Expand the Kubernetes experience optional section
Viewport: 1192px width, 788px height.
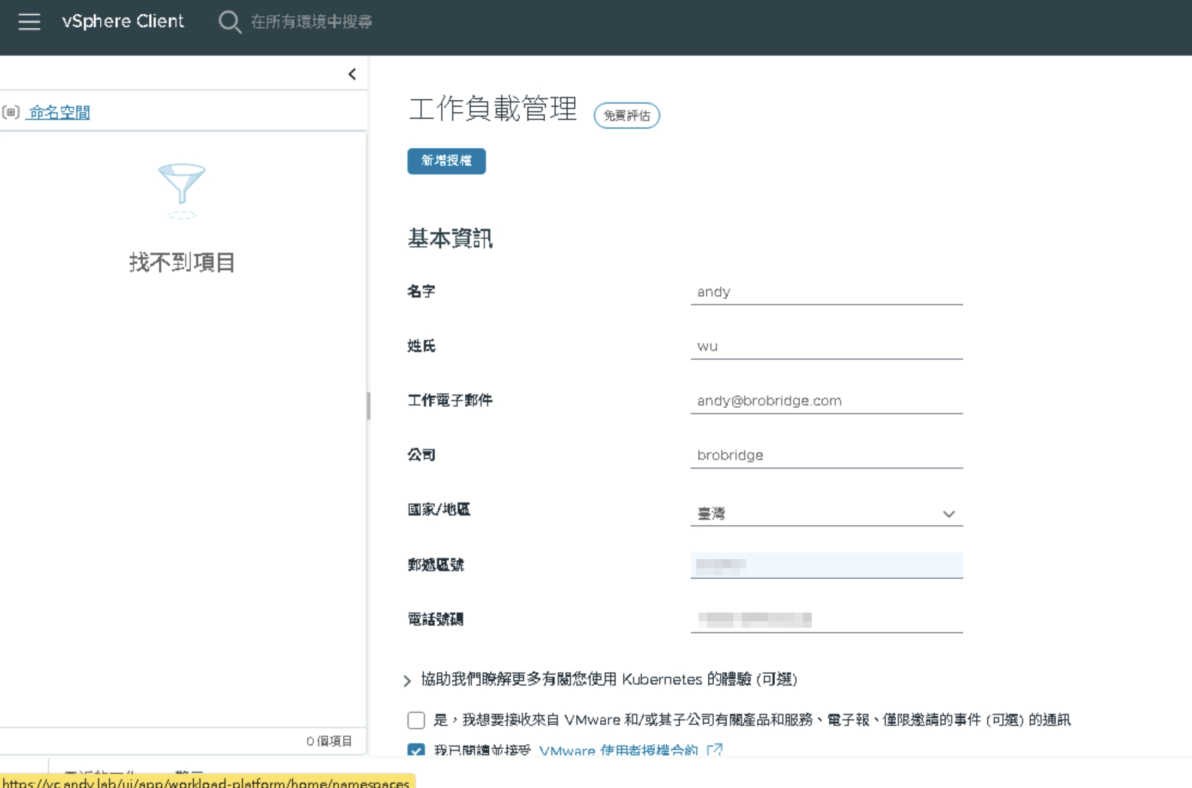coord(407,680)
